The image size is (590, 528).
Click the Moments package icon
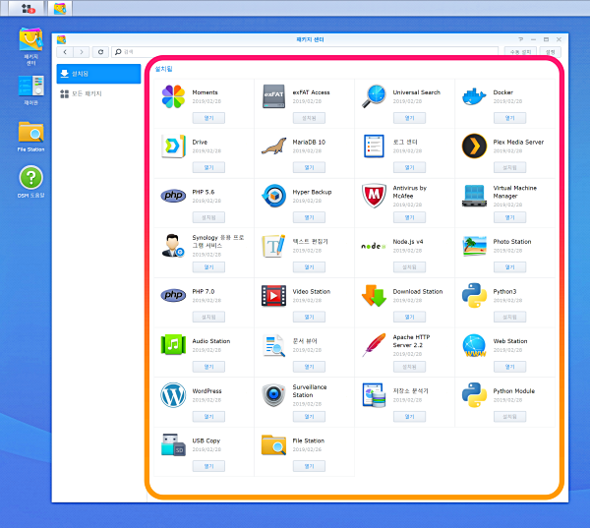pos(173,96)
